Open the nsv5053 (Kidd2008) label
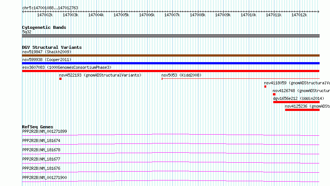This screenshot has height=186, width=330. click(181, 75)
